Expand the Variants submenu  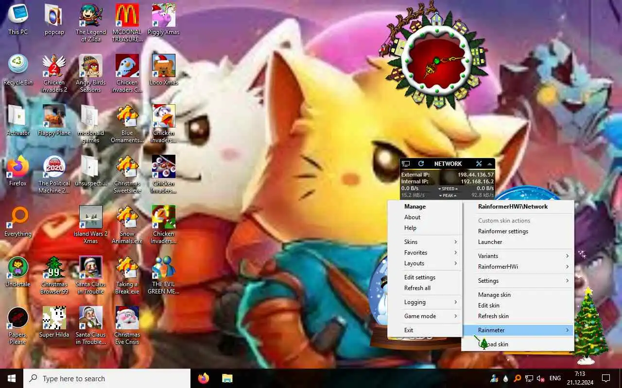click(x=518, y=256)
